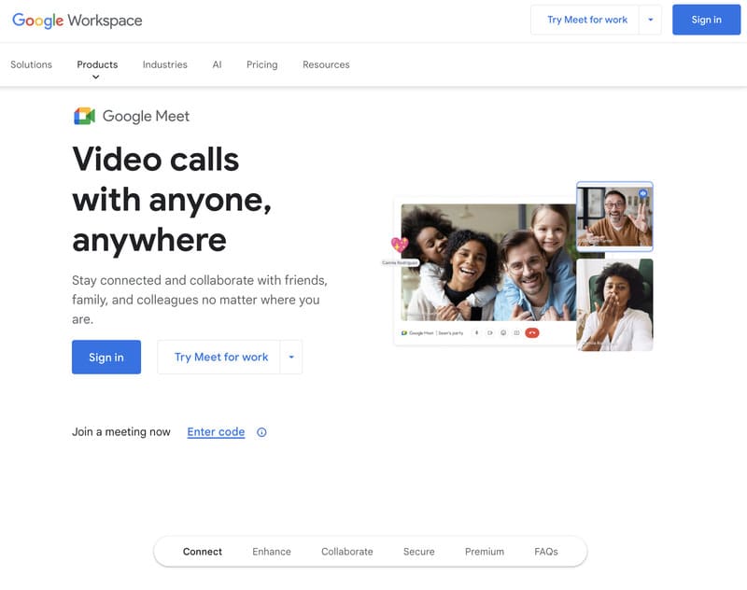Toggle the camera off in the preview toolbar
This screenshot has width=747, height=590.
488,333
